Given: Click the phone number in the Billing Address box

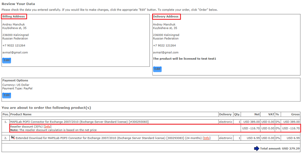Looking at the screenshot, I should (x=14, y=45).
